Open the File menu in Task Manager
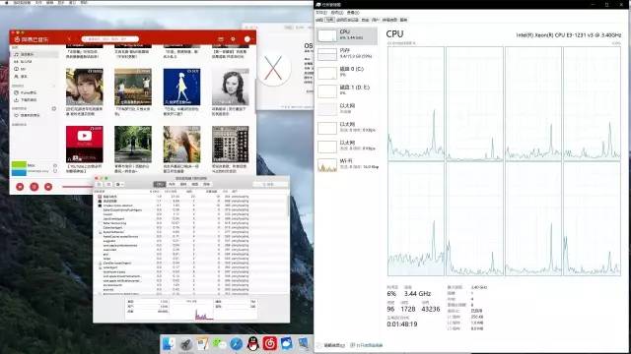This screenshot has height=354, width=631. (x=321, y=13)
